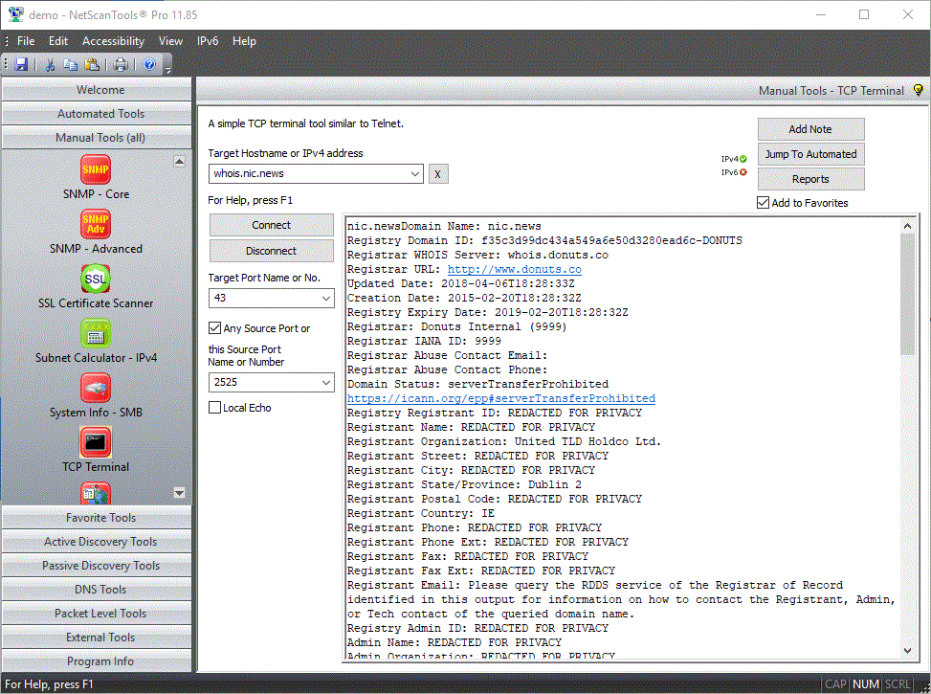The width and height of the screenshot is (931, 694).
Task: Open the Target Port number dropdown
Action: coord(326,299)
